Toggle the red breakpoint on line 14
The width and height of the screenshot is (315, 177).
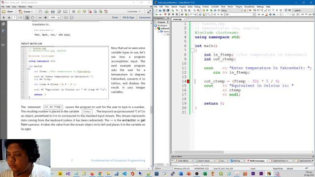click(x=188, y=81)
